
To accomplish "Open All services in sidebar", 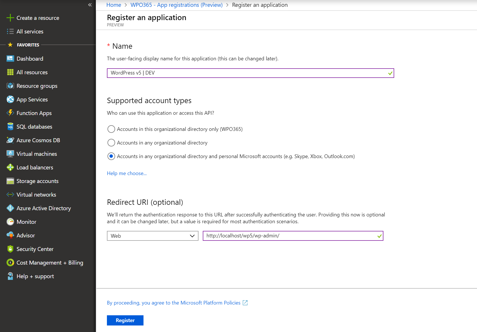I will coord(30,31).
